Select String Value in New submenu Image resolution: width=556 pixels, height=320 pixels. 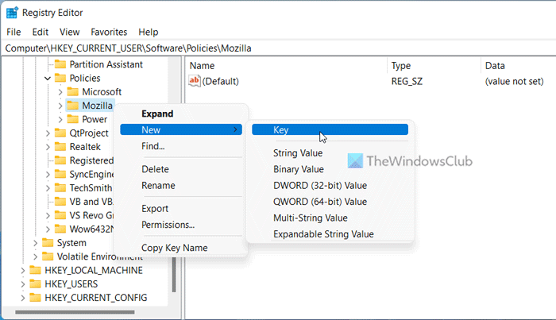(x=330, y=153)
